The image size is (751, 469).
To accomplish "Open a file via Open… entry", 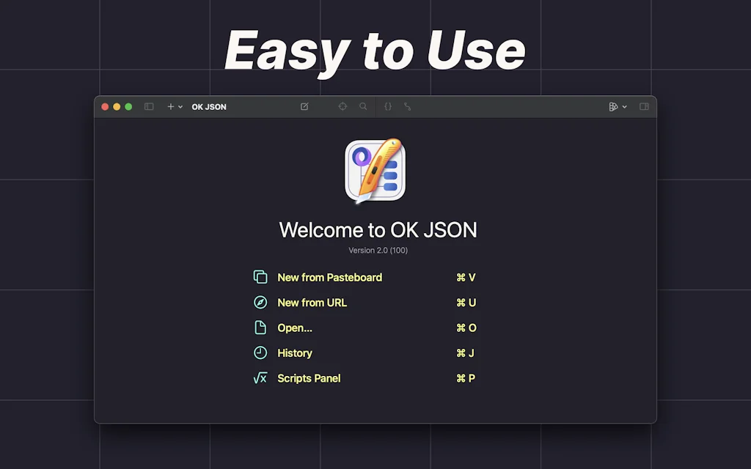I will [296, 328].
